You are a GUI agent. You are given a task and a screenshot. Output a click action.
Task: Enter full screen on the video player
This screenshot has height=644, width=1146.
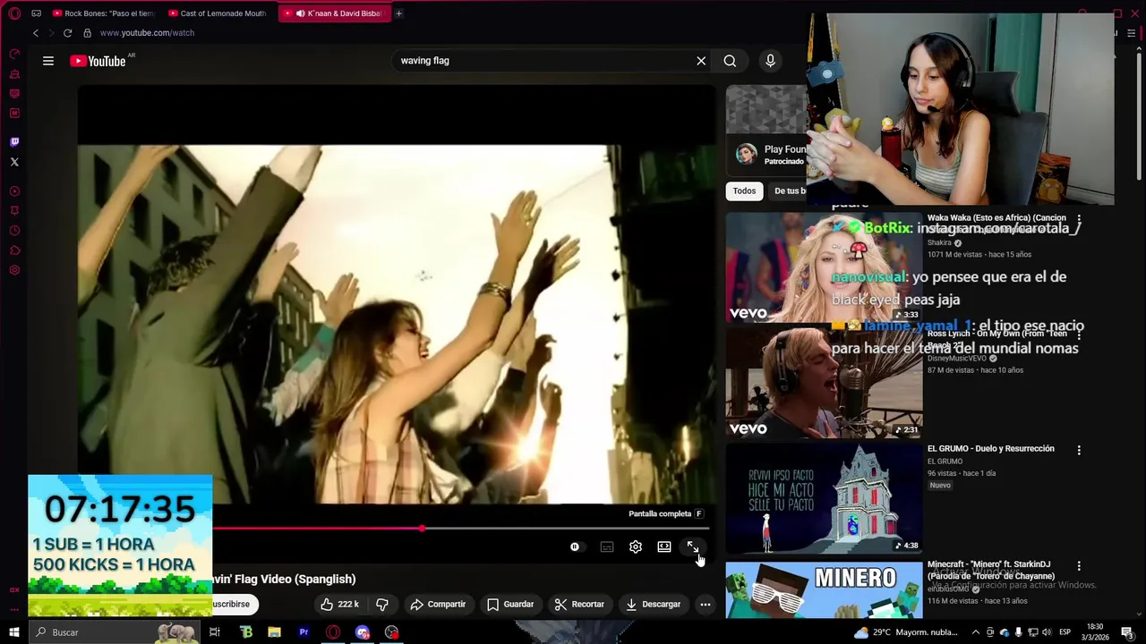tap(693, 547)
